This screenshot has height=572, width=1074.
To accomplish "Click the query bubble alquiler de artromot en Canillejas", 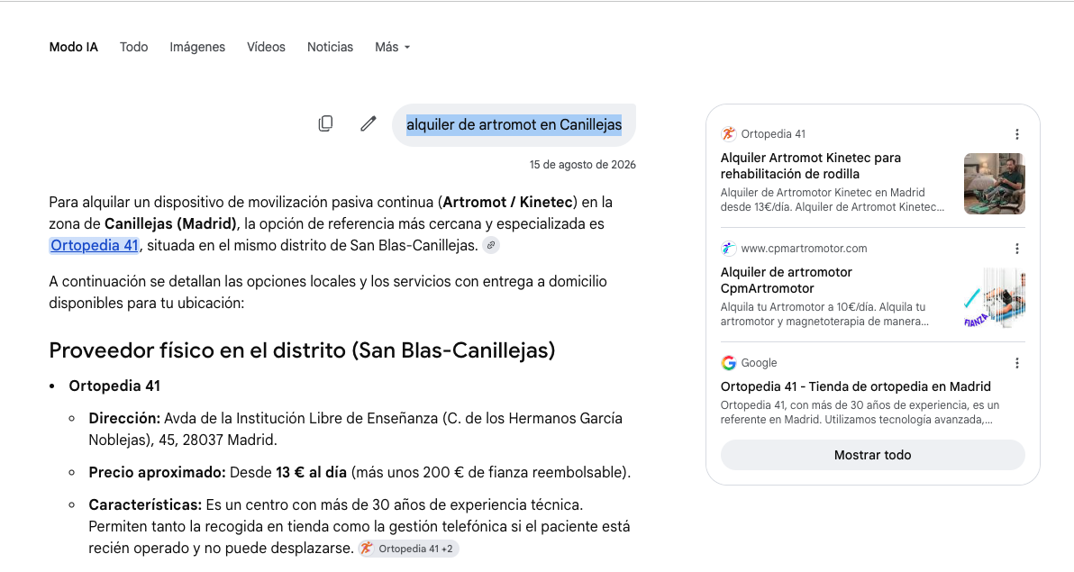I will [x=514, y=124].
